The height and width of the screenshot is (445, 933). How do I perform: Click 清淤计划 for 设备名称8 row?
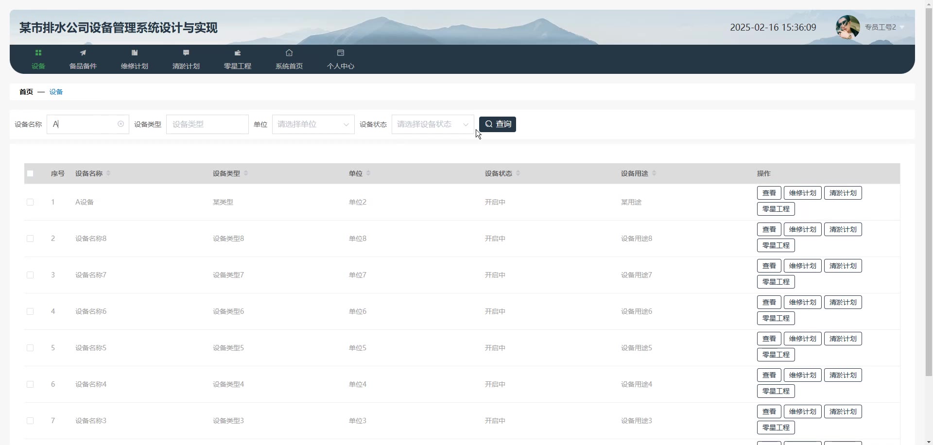843,229
